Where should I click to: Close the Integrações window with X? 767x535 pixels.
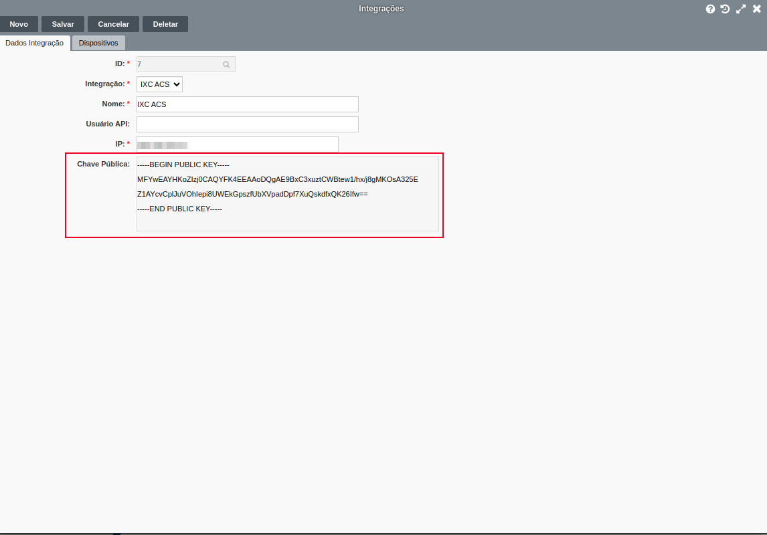[757, 9]
